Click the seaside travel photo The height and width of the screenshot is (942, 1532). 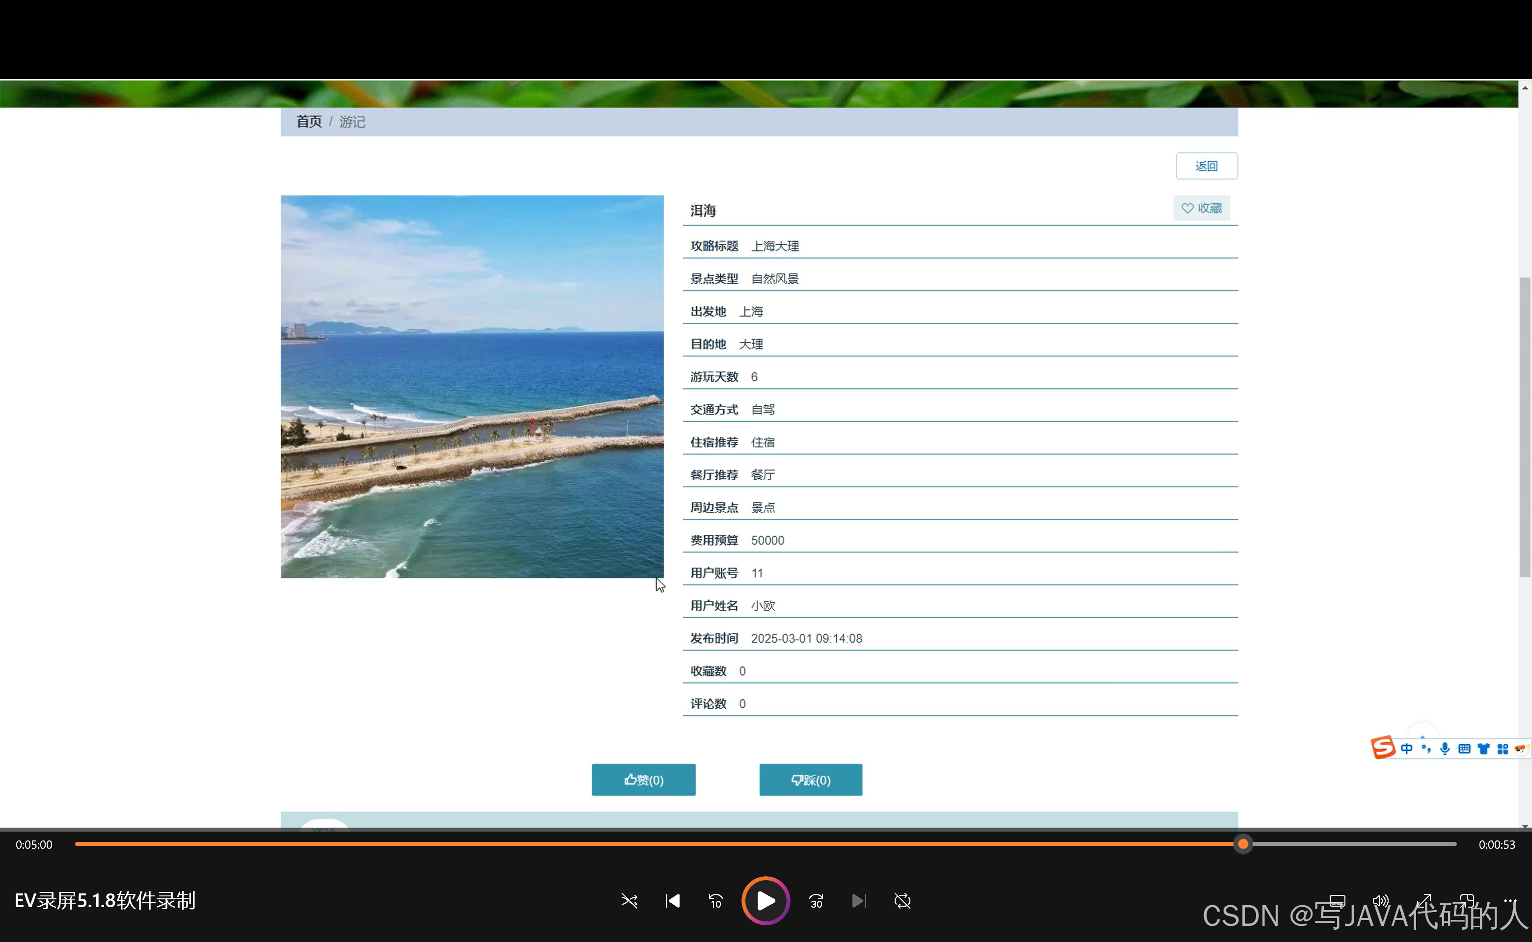coord(472,386)
